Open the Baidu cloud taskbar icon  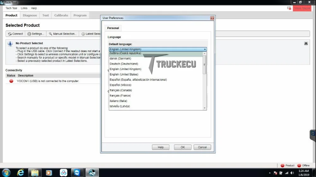pos(63,173)
